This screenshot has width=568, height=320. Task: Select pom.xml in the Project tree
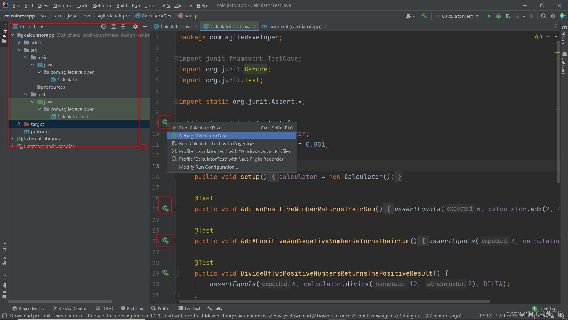coord(40,131)
